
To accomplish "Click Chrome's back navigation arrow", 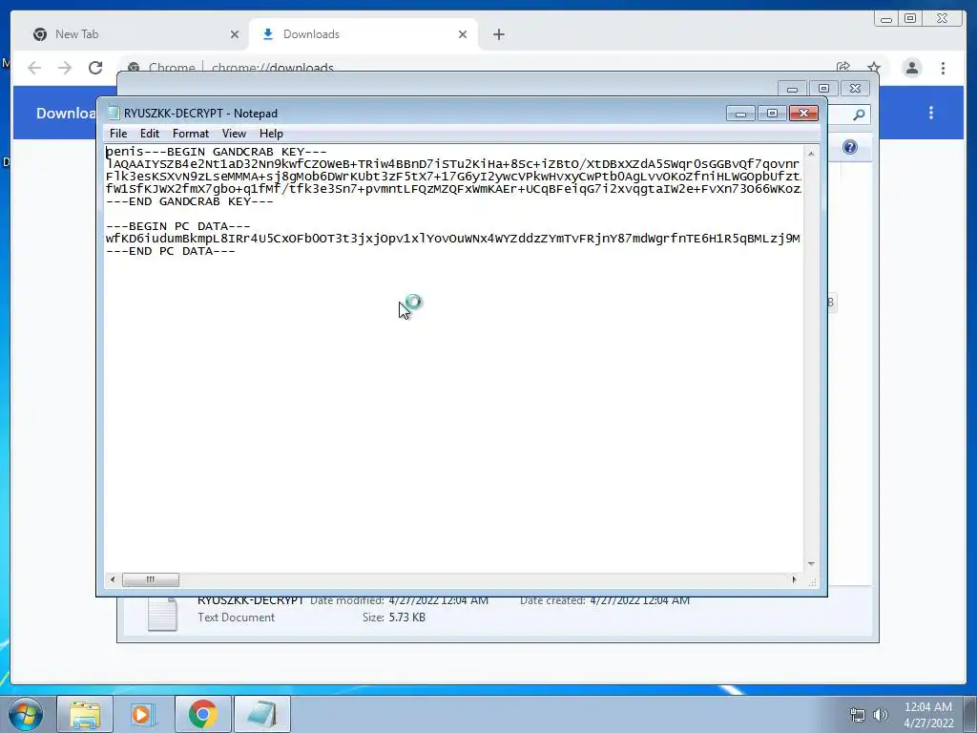I will (34, 68).
